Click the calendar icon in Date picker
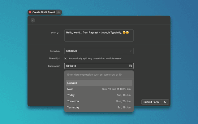Screen dimensions: 198x124 (x=131, y=66)
